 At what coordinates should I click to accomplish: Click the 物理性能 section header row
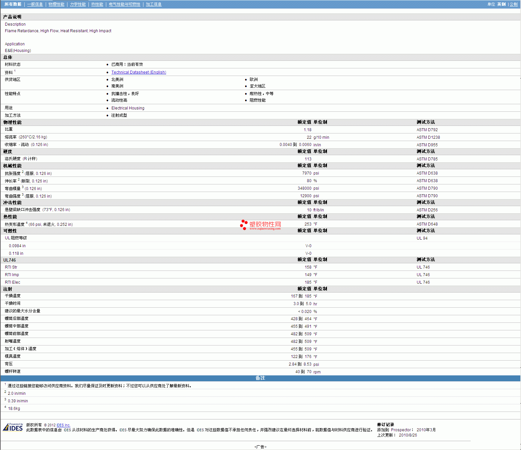coord(12,122)
